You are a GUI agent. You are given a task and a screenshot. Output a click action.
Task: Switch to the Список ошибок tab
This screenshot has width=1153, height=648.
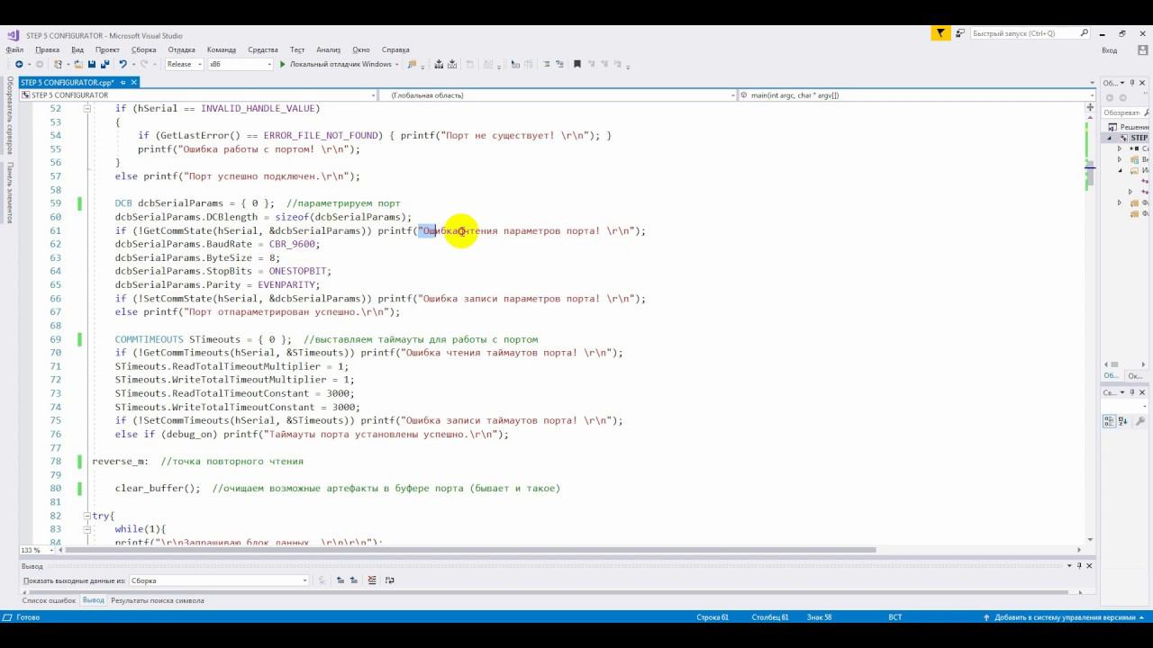(50, 600)
